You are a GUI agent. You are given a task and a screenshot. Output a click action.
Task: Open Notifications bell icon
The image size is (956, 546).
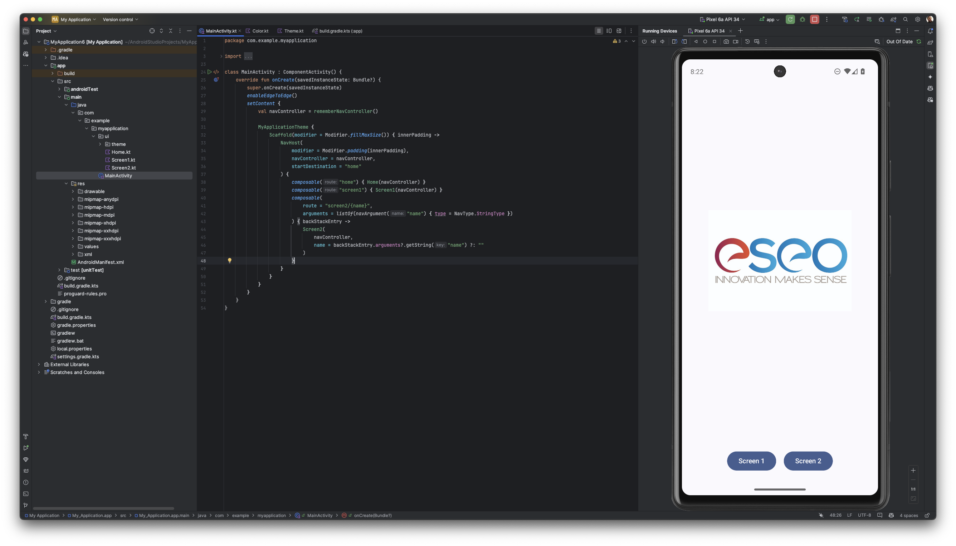pos(930,31)
